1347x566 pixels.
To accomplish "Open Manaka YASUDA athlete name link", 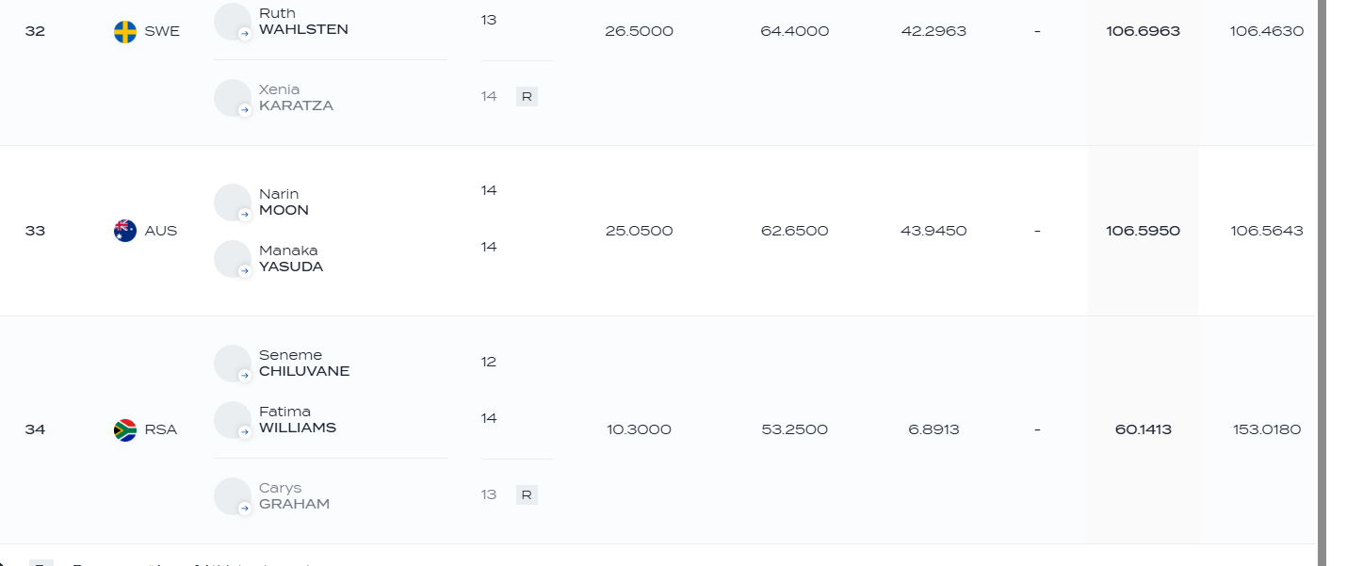I will click(x=291, y=259).
